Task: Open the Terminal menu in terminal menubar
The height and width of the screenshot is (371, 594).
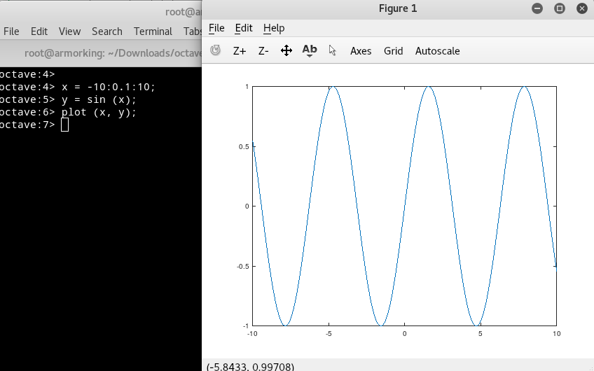Action: 153,31
